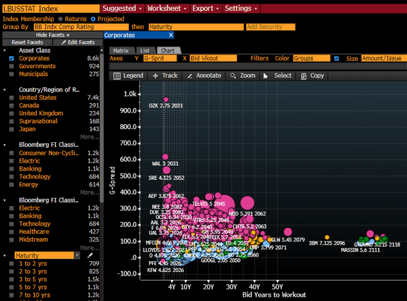Viewport: 407px width, 301px height.
Task: Click the SRE 4.125 2052 bubble
Action: pyautogui.click(x=166, y=170)
